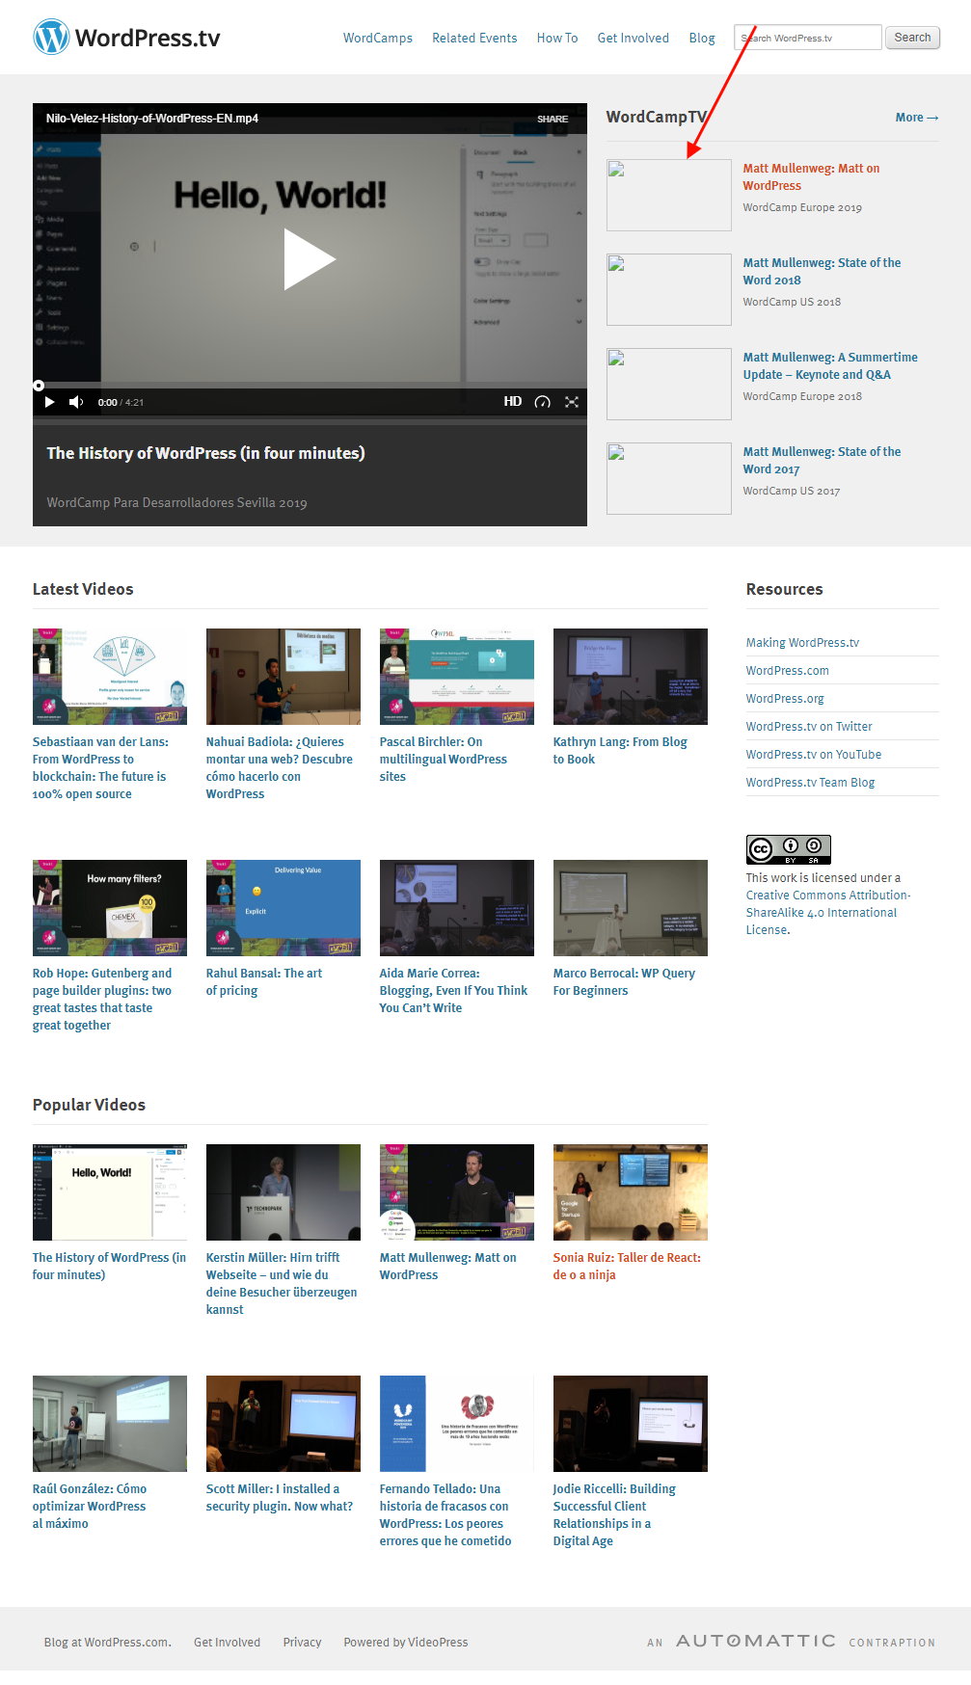The image size is (971, 1685).
Task: Open Aida Marie Correa Blogging video thumbnail
Action: 457,908
